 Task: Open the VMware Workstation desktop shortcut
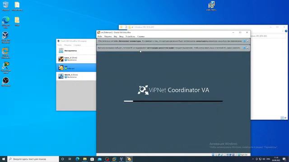point(5,53)
